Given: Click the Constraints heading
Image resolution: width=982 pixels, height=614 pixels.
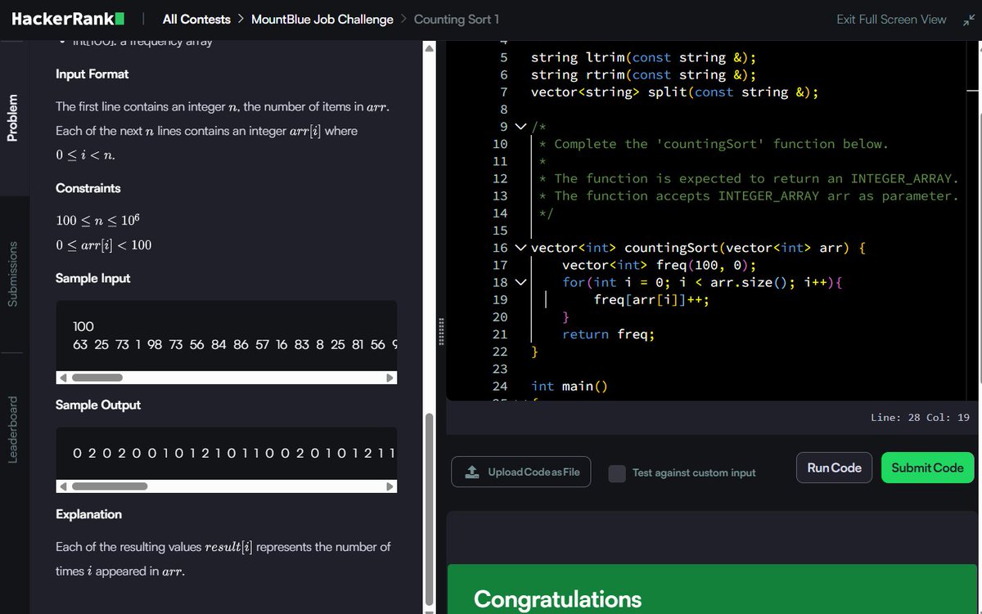Looking at the screenshot, I should coord(88,188).
